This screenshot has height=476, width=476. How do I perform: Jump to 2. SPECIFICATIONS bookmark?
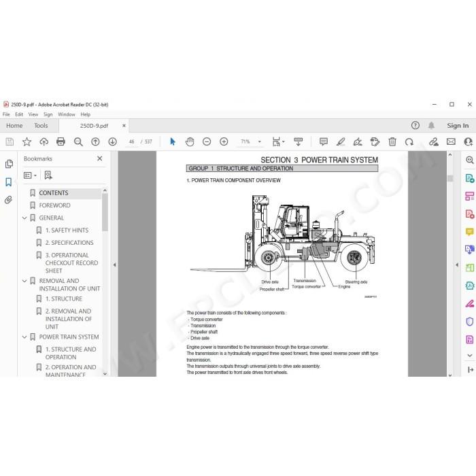(69, 243)
